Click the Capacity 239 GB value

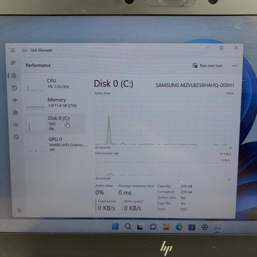coord(187,187)
